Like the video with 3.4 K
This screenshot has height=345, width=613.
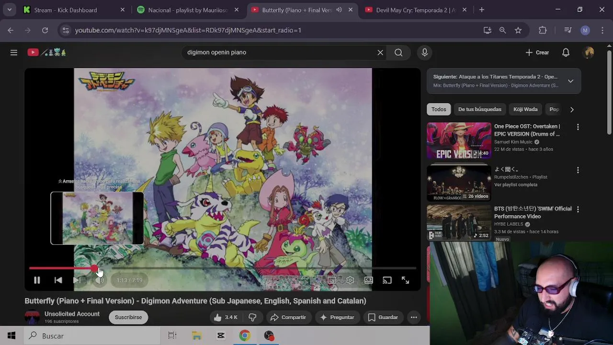226,317
